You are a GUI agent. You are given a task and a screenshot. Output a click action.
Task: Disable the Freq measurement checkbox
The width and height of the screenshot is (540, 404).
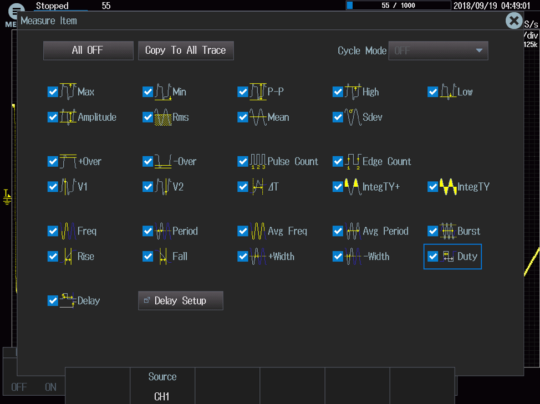(x=53, y=231)
